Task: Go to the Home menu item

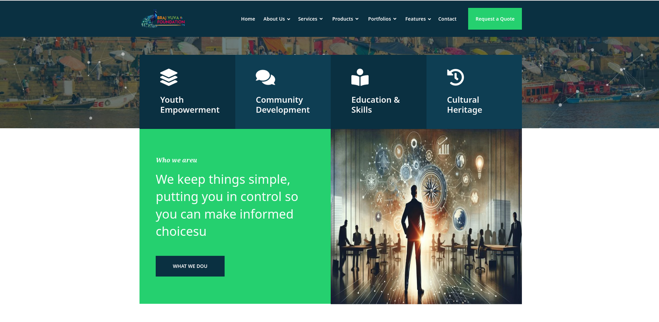Action: (x=248, y=19)
